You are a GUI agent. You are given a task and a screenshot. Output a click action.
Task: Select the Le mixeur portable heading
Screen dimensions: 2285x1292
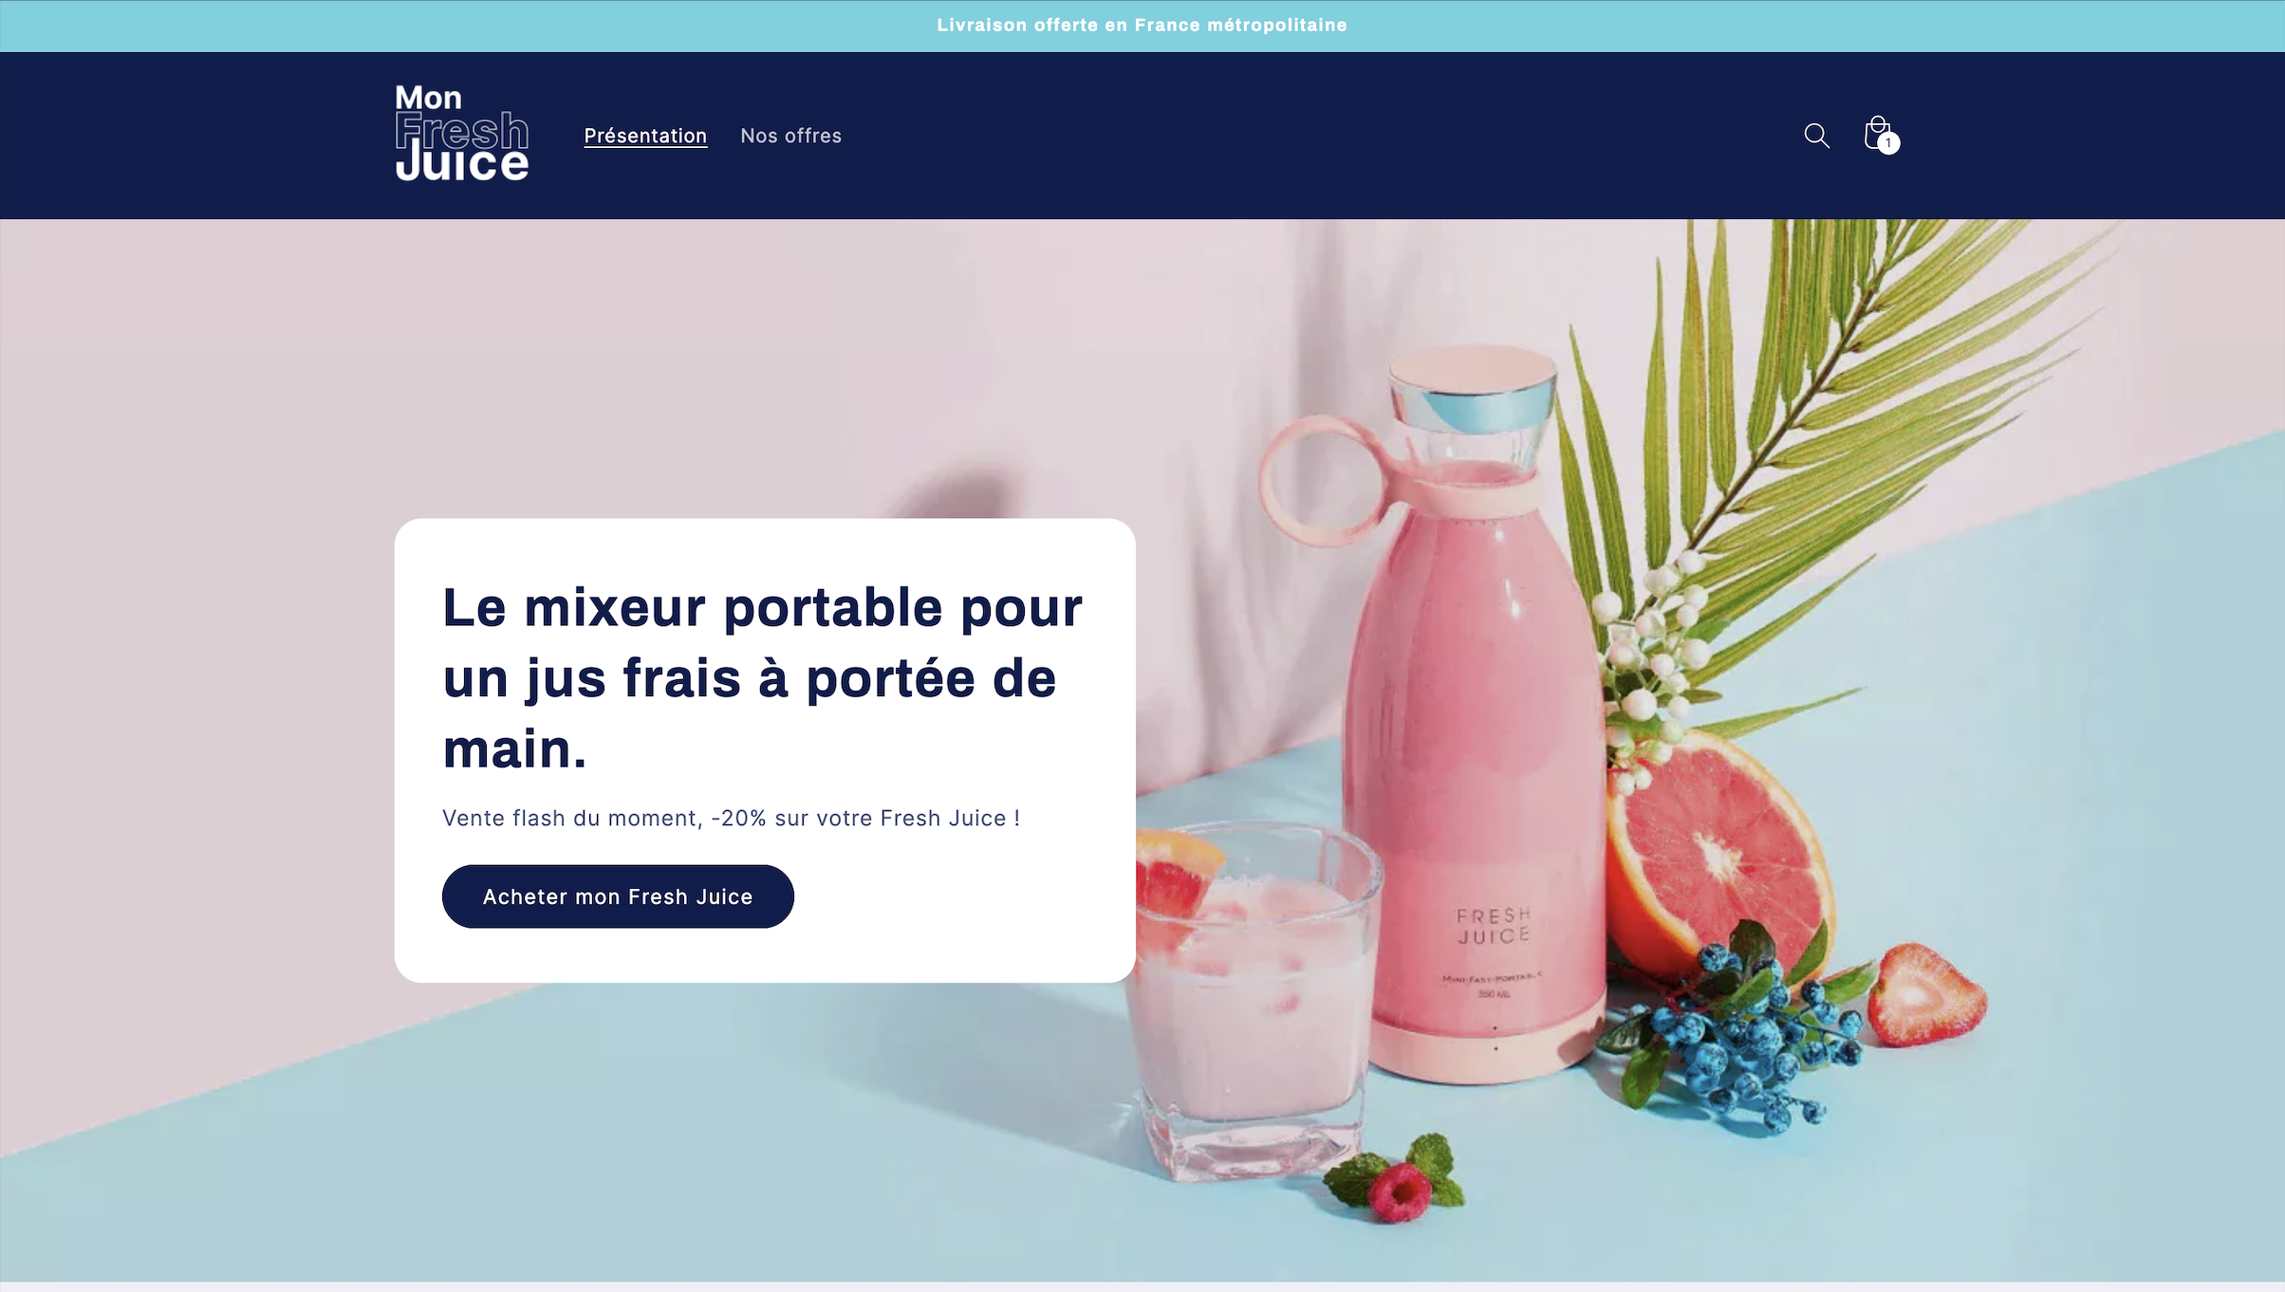pos(762,678)
